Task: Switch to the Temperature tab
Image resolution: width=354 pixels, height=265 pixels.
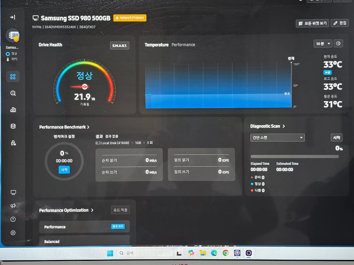Action: (x=156, y=45)
